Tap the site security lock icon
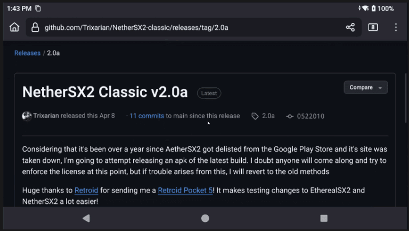 click(x=35, y=27)
